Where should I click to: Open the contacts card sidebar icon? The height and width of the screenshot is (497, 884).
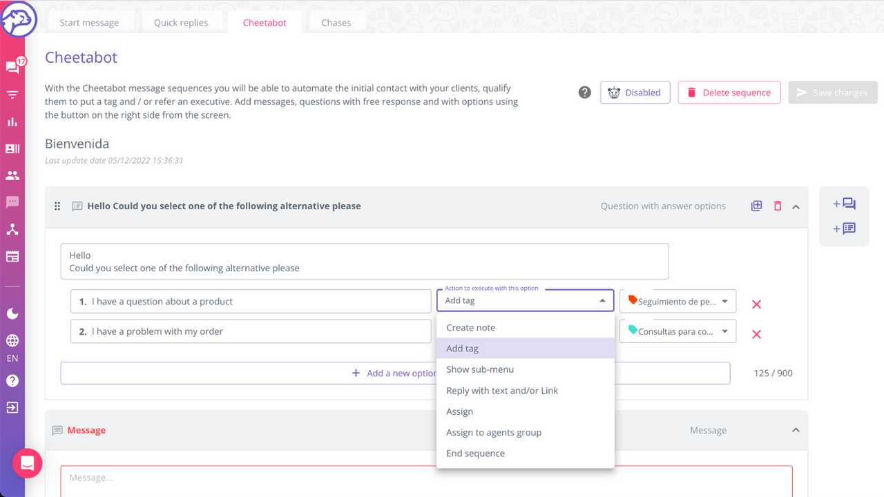pos(12,148)
